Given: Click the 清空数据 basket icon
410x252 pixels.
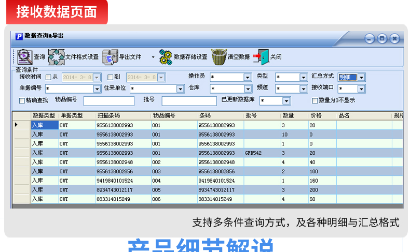Looking at the screenshot, I should pos(219,57).
